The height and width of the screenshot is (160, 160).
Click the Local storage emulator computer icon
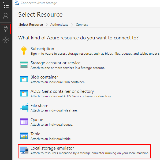[24, 150]
